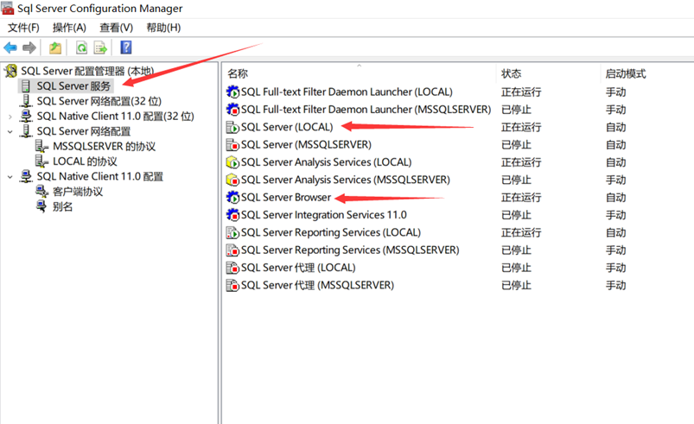Click icon of SQL Server Reporting Services (MSSQLSERVER)
Viewport: 694px width, 424px height.
pyautogui.click(x=232, y=250)
